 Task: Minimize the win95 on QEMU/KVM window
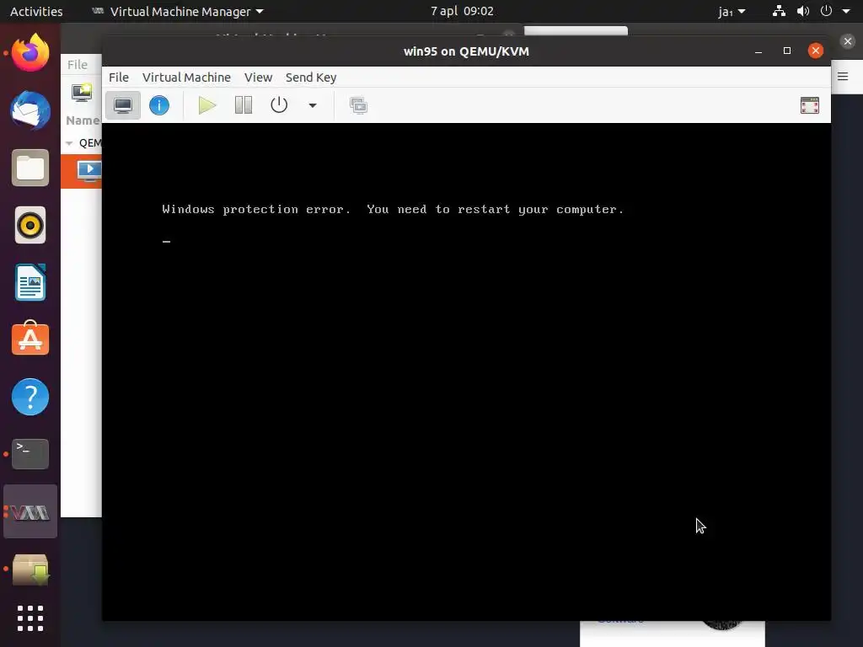tap(758, 51)
